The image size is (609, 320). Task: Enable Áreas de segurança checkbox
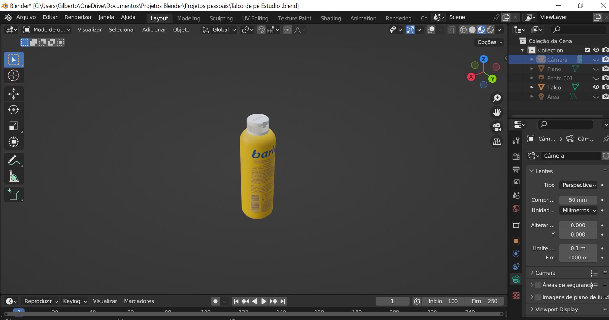pyautogui.click(x=538, y=285)
